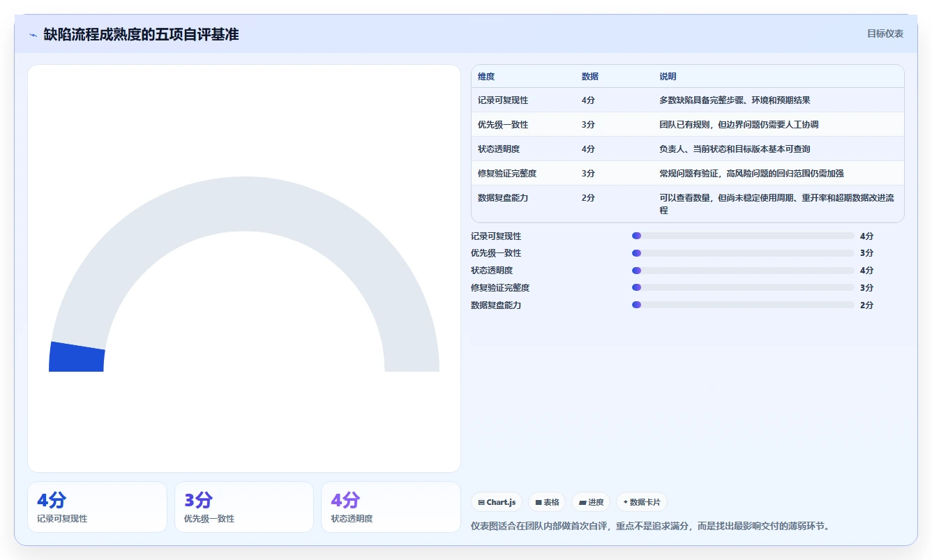The image size is (932, 560).
Task: Click the 4分 value beside 记录可复现性 bar
Action: click(x=866, y=236)
